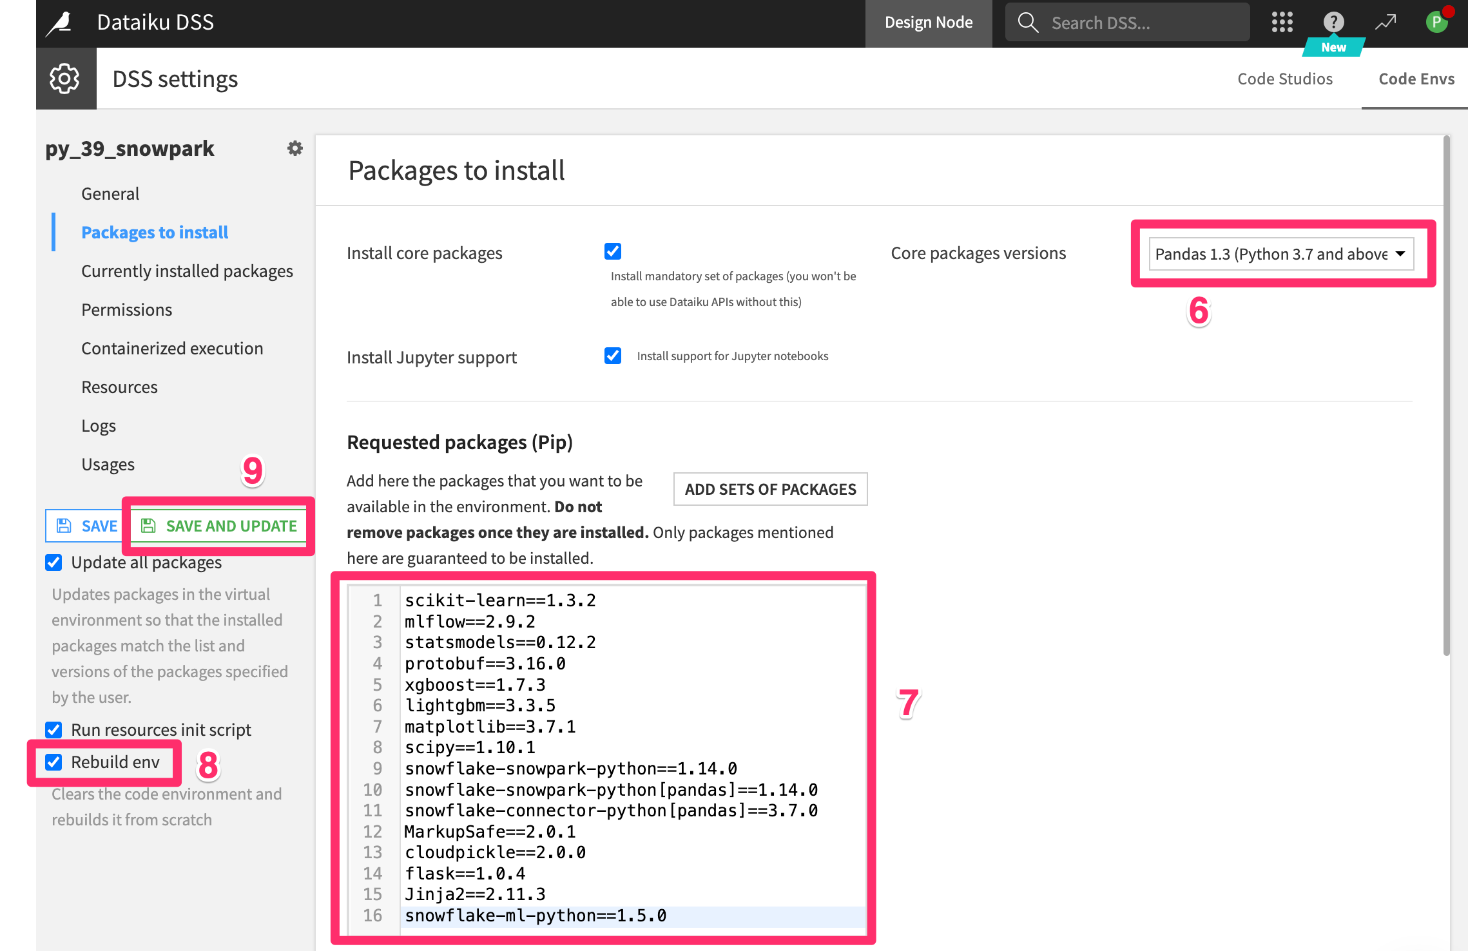Toggle the Rebuild env checkbox
This screenshot has height=951, width=1468.
click(54, 762)
